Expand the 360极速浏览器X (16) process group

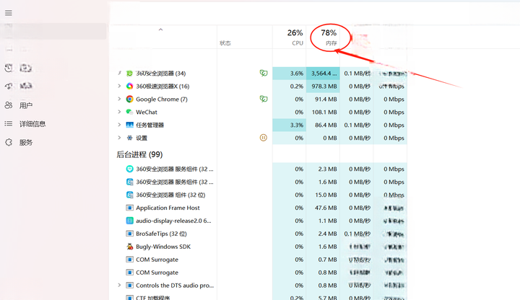(x=119, y=86)
